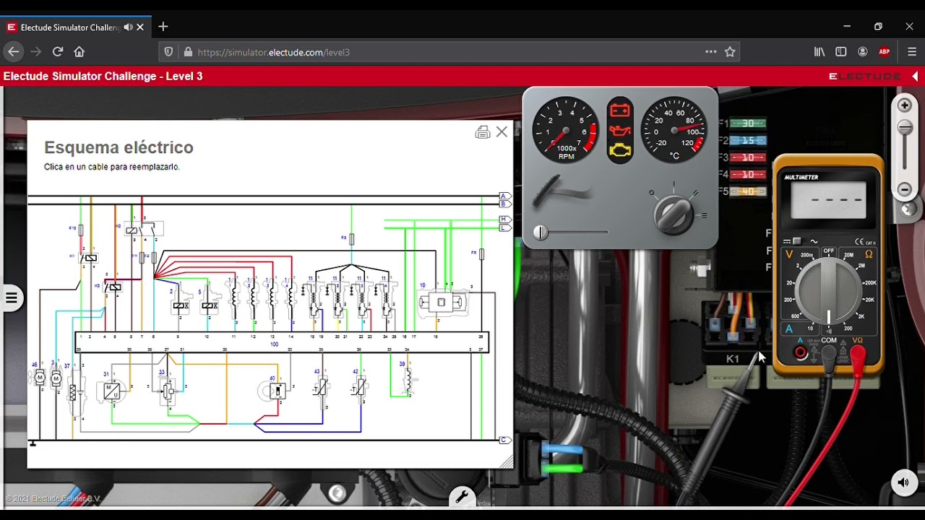Go to browser home page
The height and width of the screenshot is (520, 925).
[x=79, y=52]
